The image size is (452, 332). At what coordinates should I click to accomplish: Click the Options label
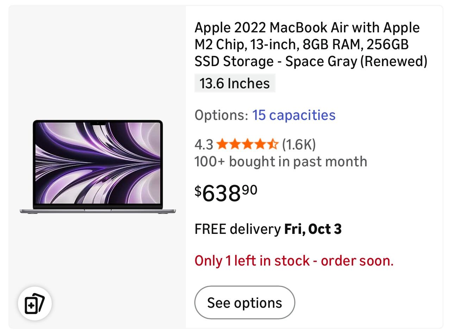tap(221, 115)
